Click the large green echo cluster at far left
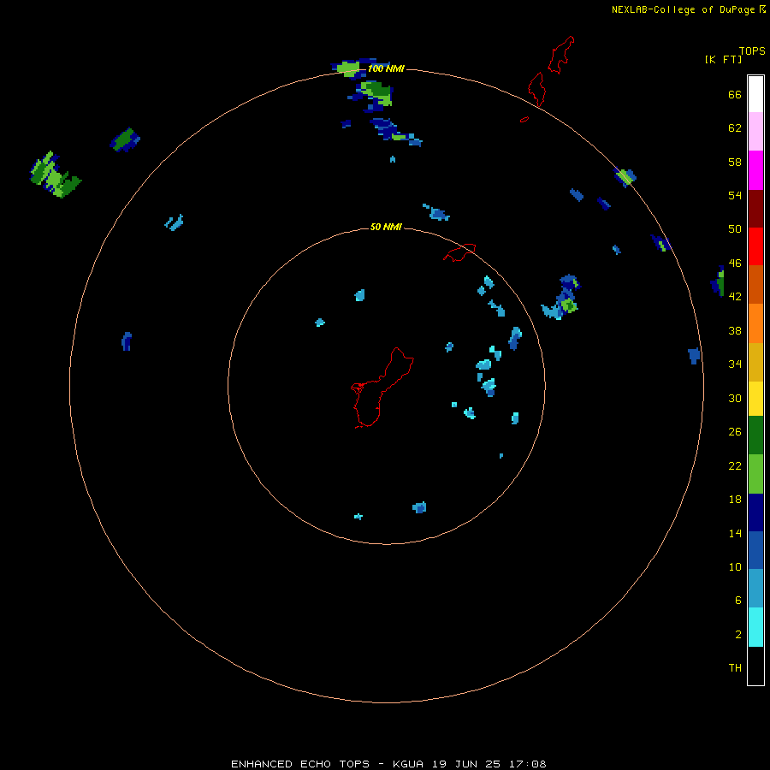This screenshot has width=770, height=770. click(55, 175)
